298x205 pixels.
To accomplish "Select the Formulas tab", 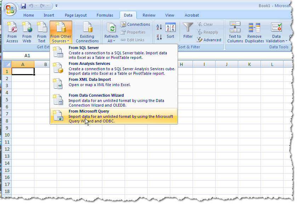I will (105, 15).
